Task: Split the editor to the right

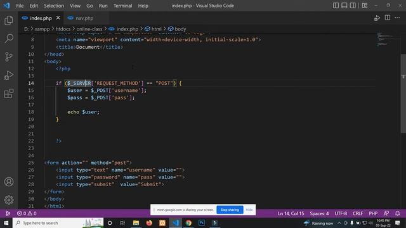Action: coord(388,18)
